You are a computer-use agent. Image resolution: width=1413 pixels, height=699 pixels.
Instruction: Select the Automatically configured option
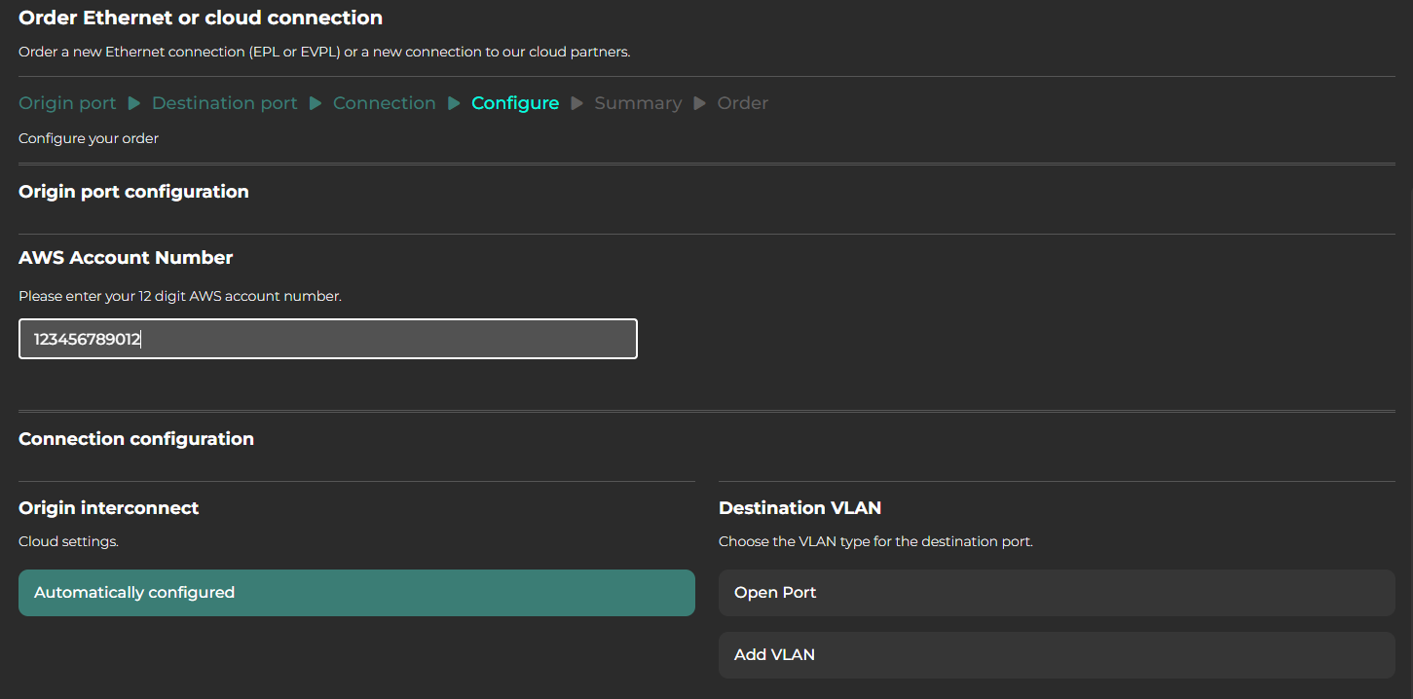coord(356,593)
